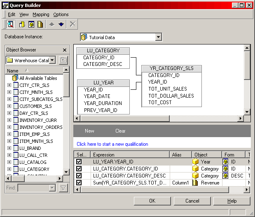Click the yellow cylinder database toolbar icon
Image resolution: width=255 pixels, height=217 pixels.
click(22, 24)
